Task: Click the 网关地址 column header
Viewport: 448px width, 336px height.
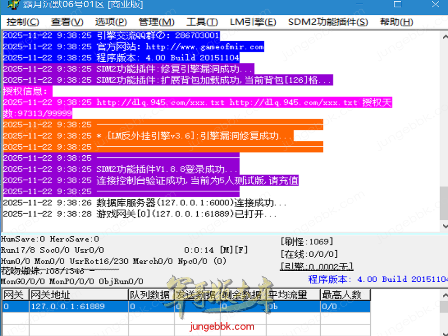Action: 48,294
